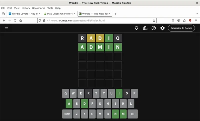Go to the Firefox home page

tap(21, 20)
